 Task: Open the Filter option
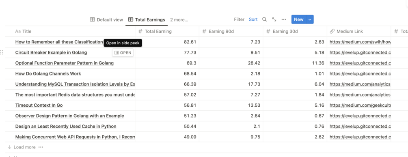[x=239, y=19]
